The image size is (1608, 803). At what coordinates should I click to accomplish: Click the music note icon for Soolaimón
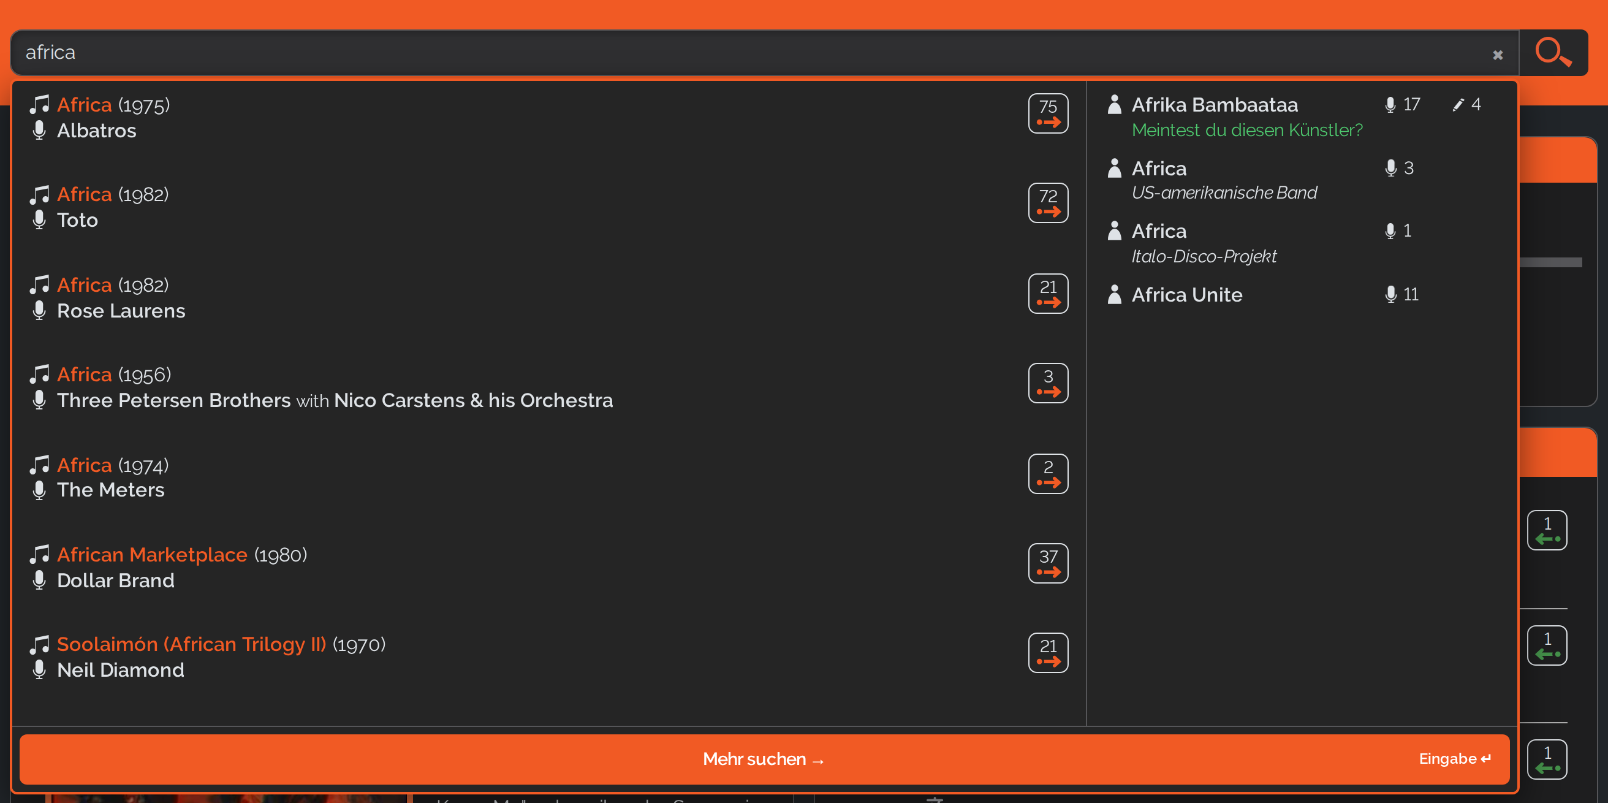point(39,644)
